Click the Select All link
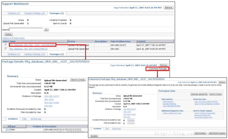228x139 pixels. (7, 38)
